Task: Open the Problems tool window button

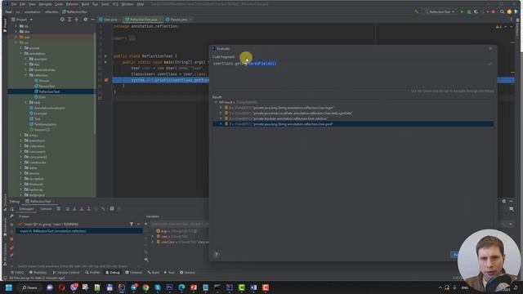Action: coord(38,273)
